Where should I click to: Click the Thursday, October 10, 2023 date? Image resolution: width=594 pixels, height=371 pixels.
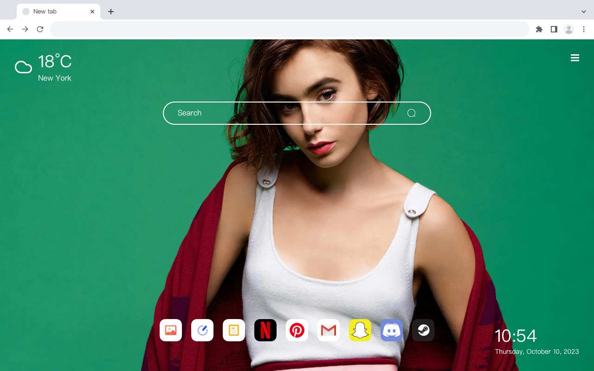[537, 352]
